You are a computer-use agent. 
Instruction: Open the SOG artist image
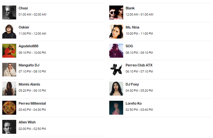coord(116,51)
